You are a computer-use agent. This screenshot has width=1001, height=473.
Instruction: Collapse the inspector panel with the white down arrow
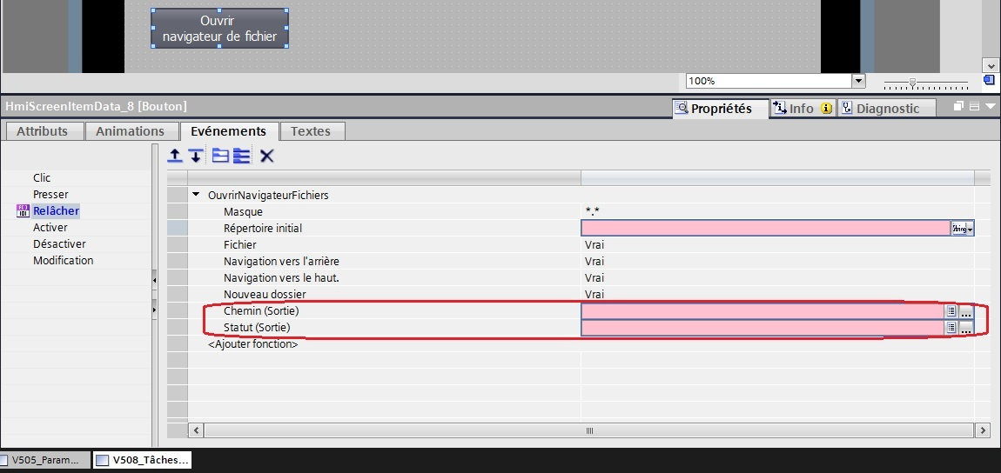click(x=991, y=107)
